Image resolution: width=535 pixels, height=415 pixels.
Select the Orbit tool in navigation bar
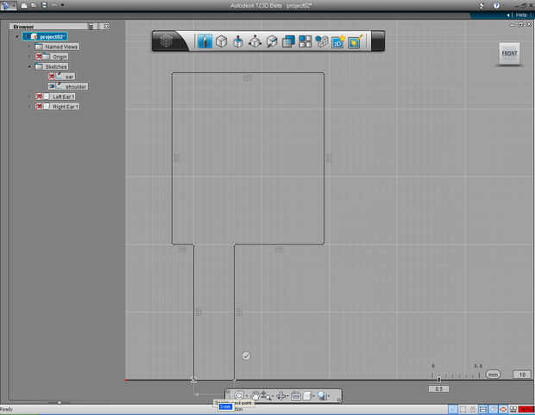[x=281, y=395]
